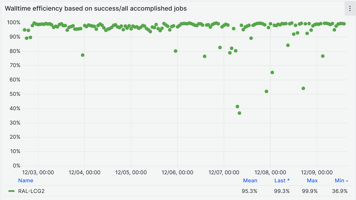Select the 54% point before 12/09
Image resolution: width=356 pixels, height=200 pixels.
tap(303, 88)
